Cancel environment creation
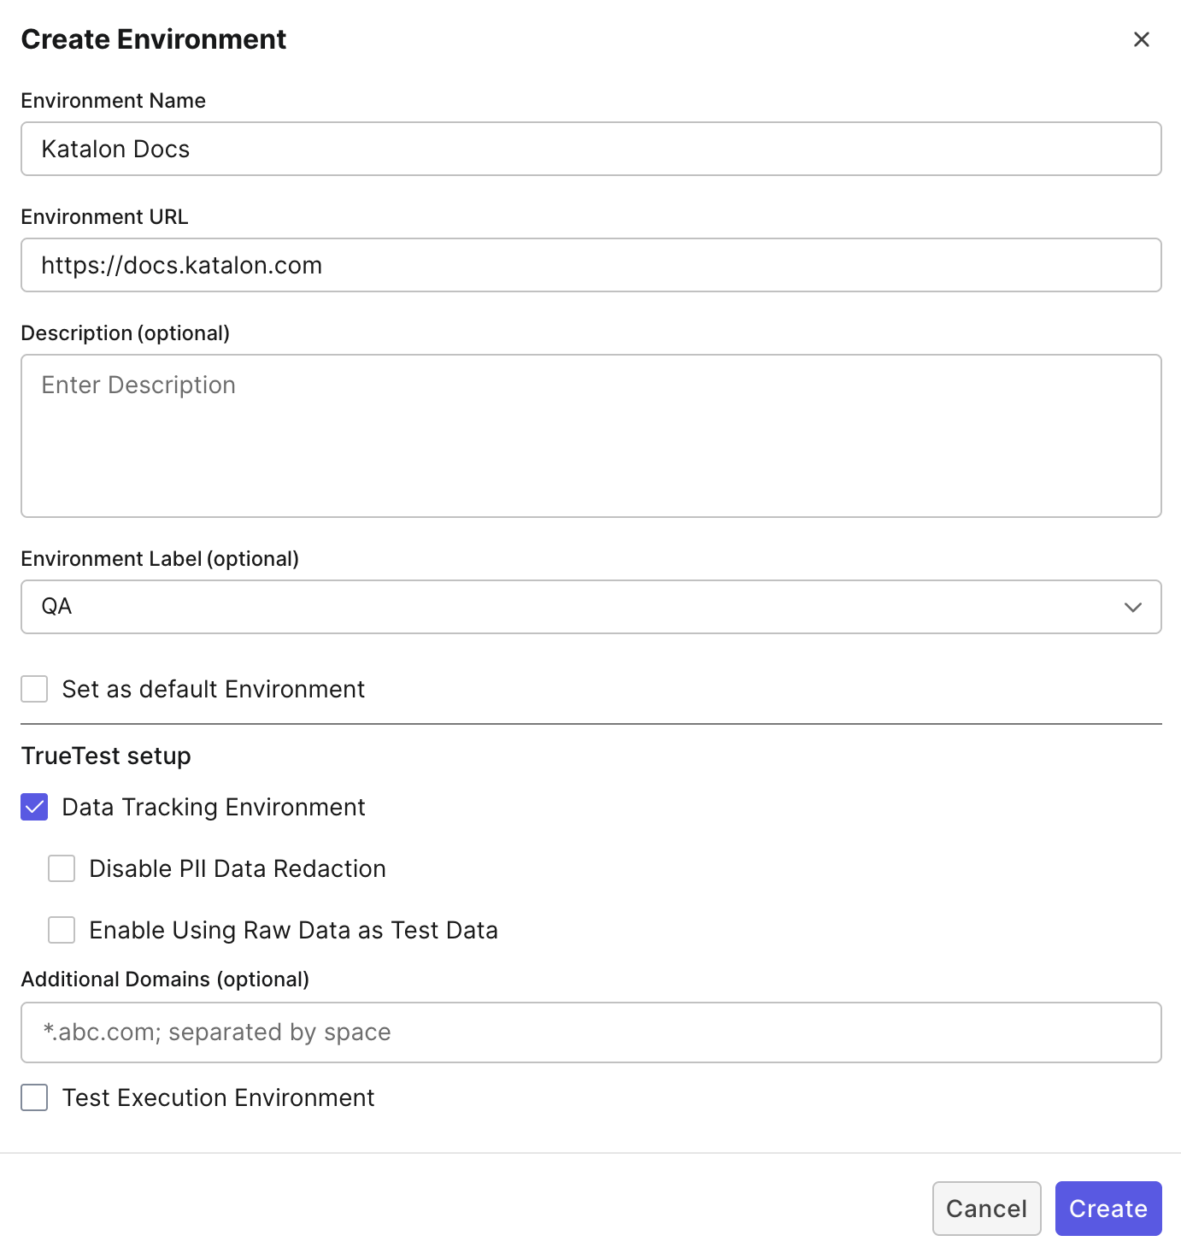Viewport: 1181px width, 1253px height. coord(986,1208)
